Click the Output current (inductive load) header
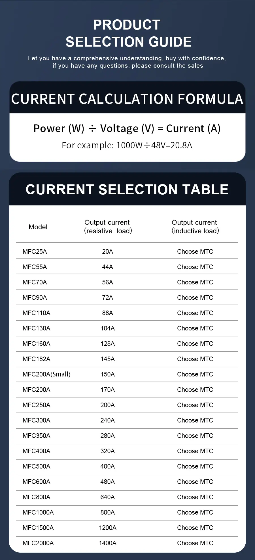Screen dimensions: 255x560 pos(195,227)
